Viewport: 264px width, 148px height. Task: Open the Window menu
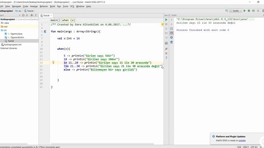coord(80,7)
